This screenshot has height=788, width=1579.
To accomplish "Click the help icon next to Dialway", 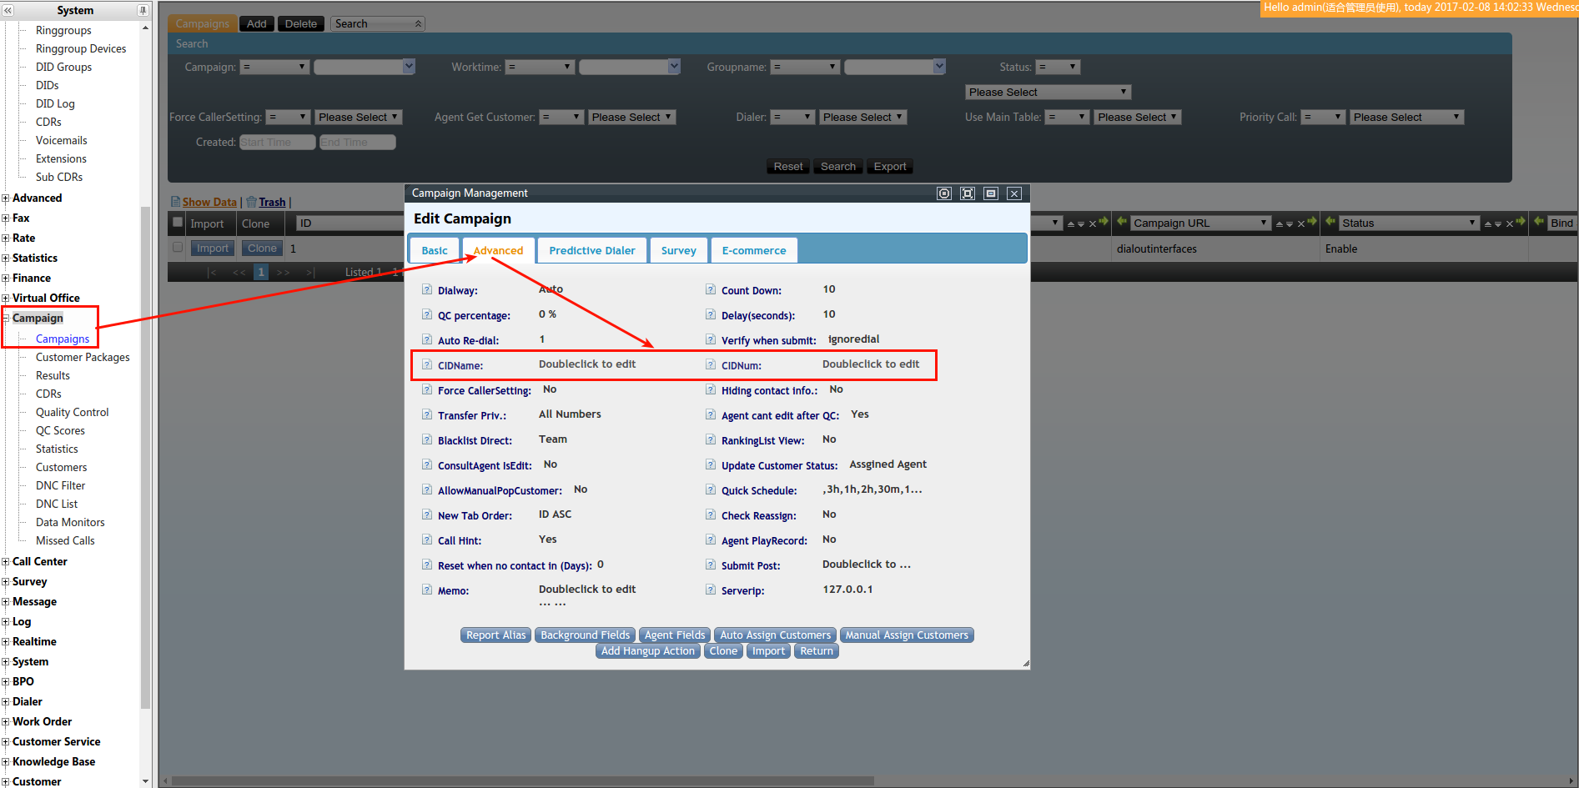I will coord(427,290).
